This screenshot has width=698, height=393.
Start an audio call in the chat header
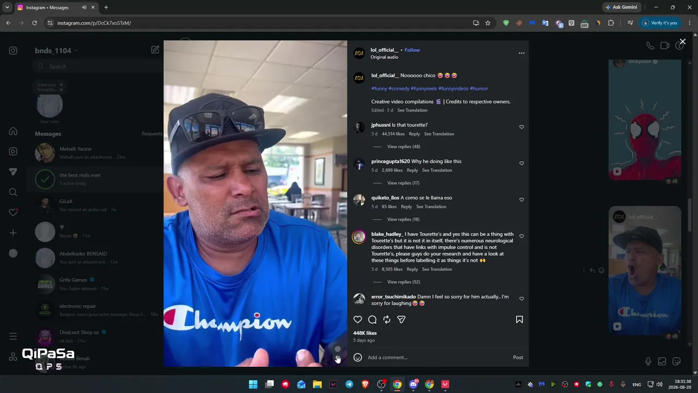[x=650, y=46]
